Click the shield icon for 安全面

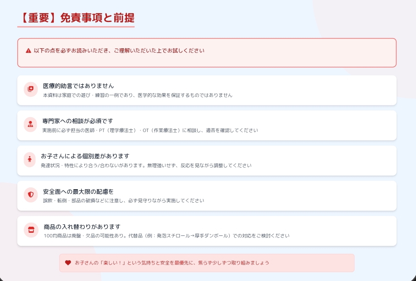coord(30,195)
